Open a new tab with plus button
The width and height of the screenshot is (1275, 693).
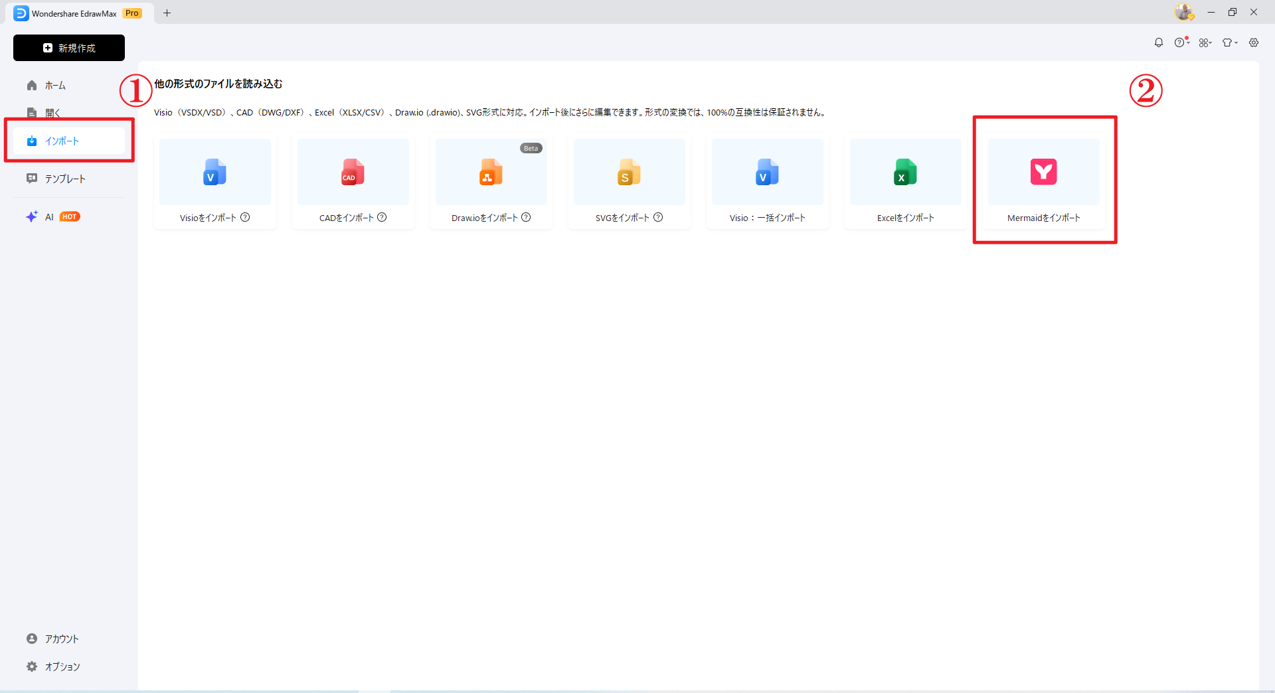coord(167,13)
